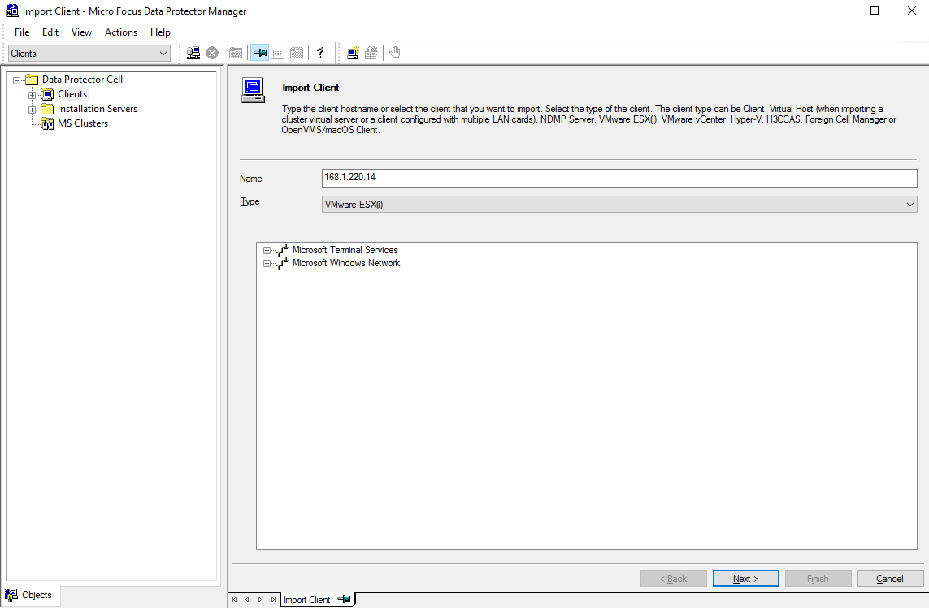Click the small list view toolbar icon
929x608 pixels.
coord(278,54)
